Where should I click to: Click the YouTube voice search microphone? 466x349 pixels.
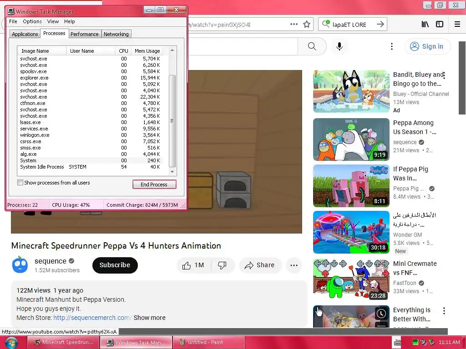point(339,46)
